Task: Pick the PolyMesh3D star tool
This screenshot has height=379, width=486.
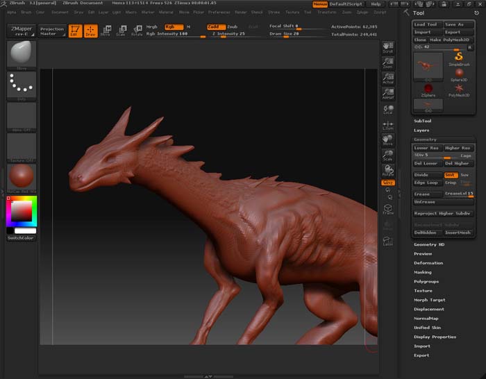Action: (x=459, y=90)
